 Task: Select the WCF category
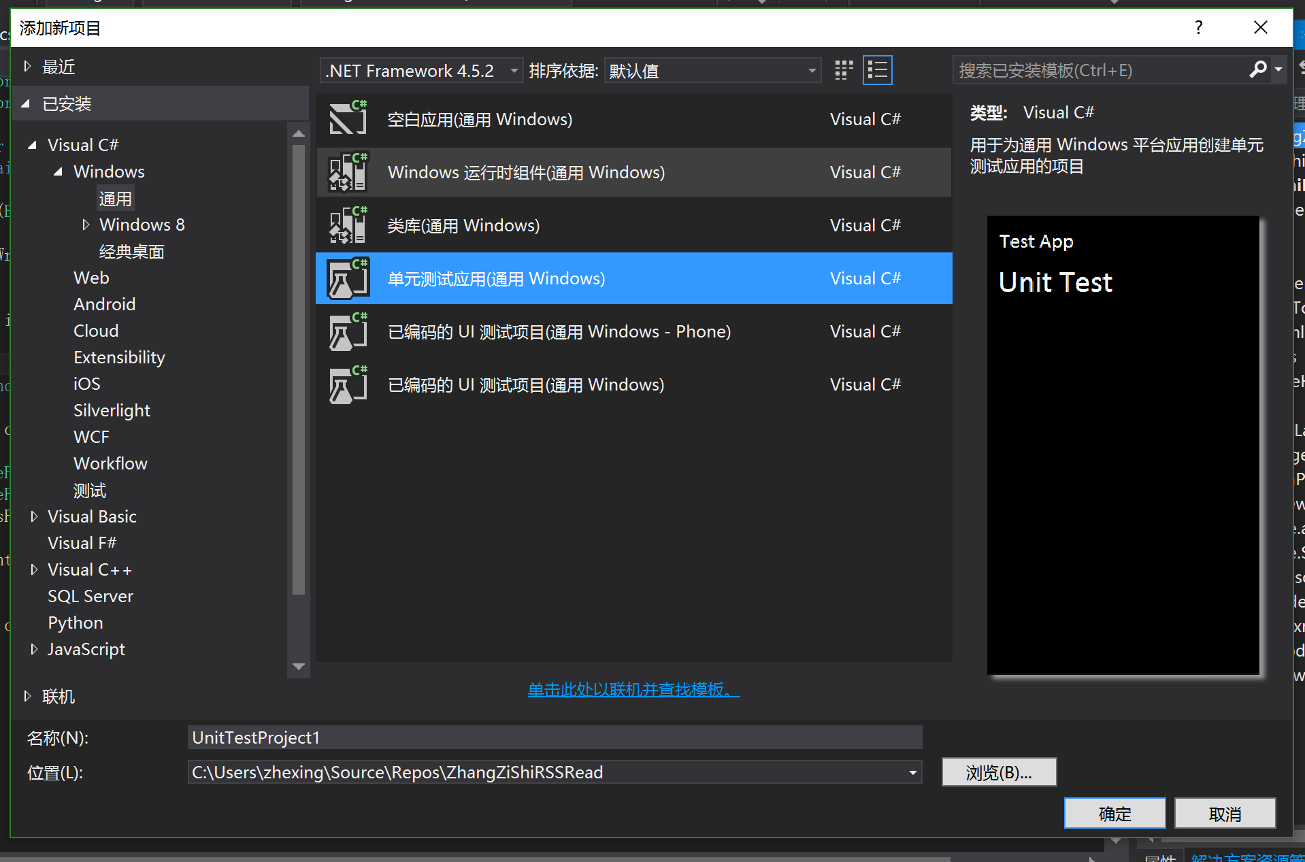point(91,437)
